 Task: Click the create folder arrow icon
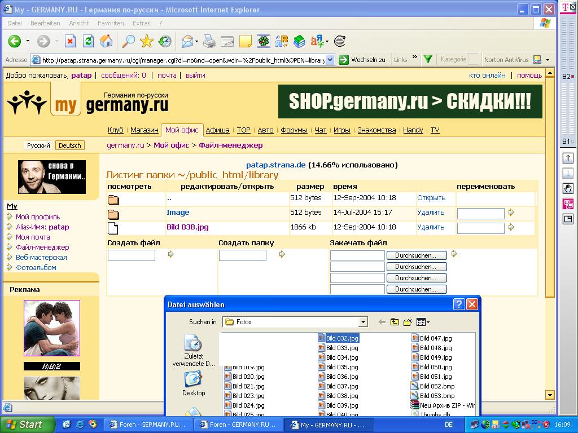click(x=282, y=254)
